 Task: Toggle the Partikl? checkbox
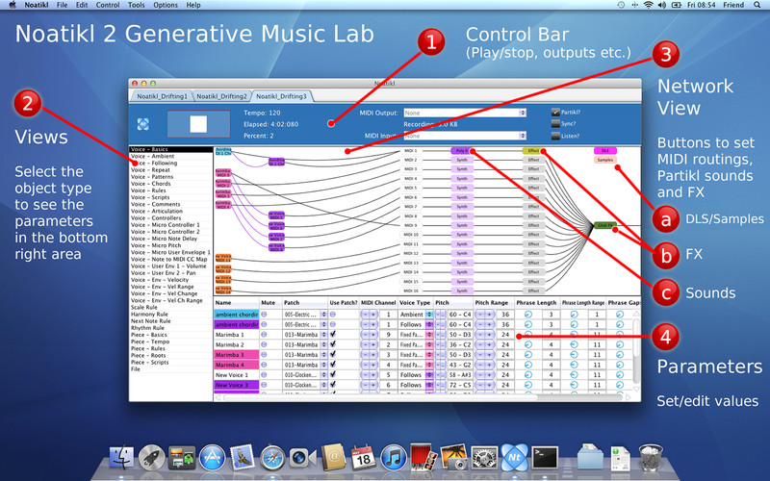pos(555,113)
